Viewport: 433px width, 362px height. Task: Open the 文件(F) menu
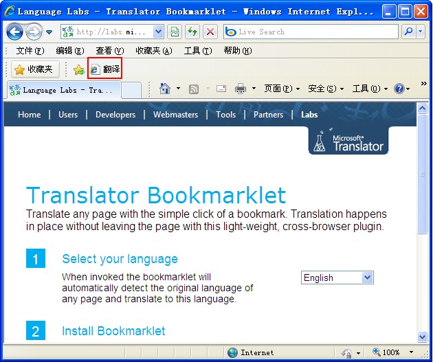(x=30, y=51)
